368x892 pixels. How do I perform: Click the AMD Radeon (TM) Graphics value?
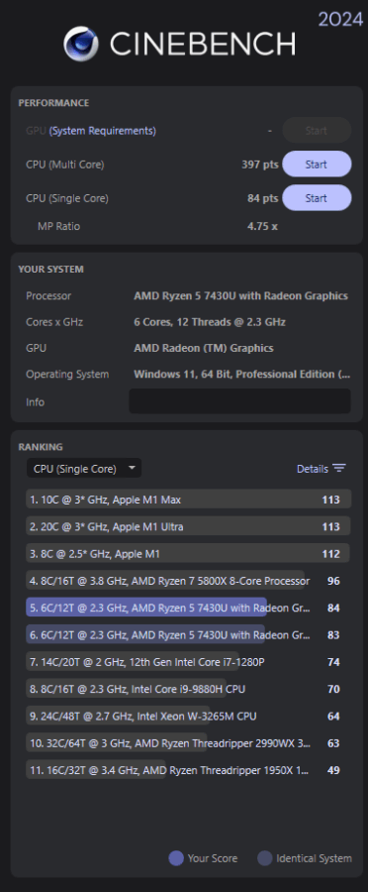204,348
